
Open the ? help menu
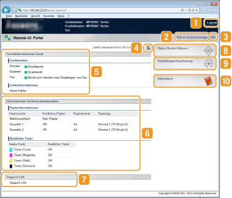pos(69,16)
